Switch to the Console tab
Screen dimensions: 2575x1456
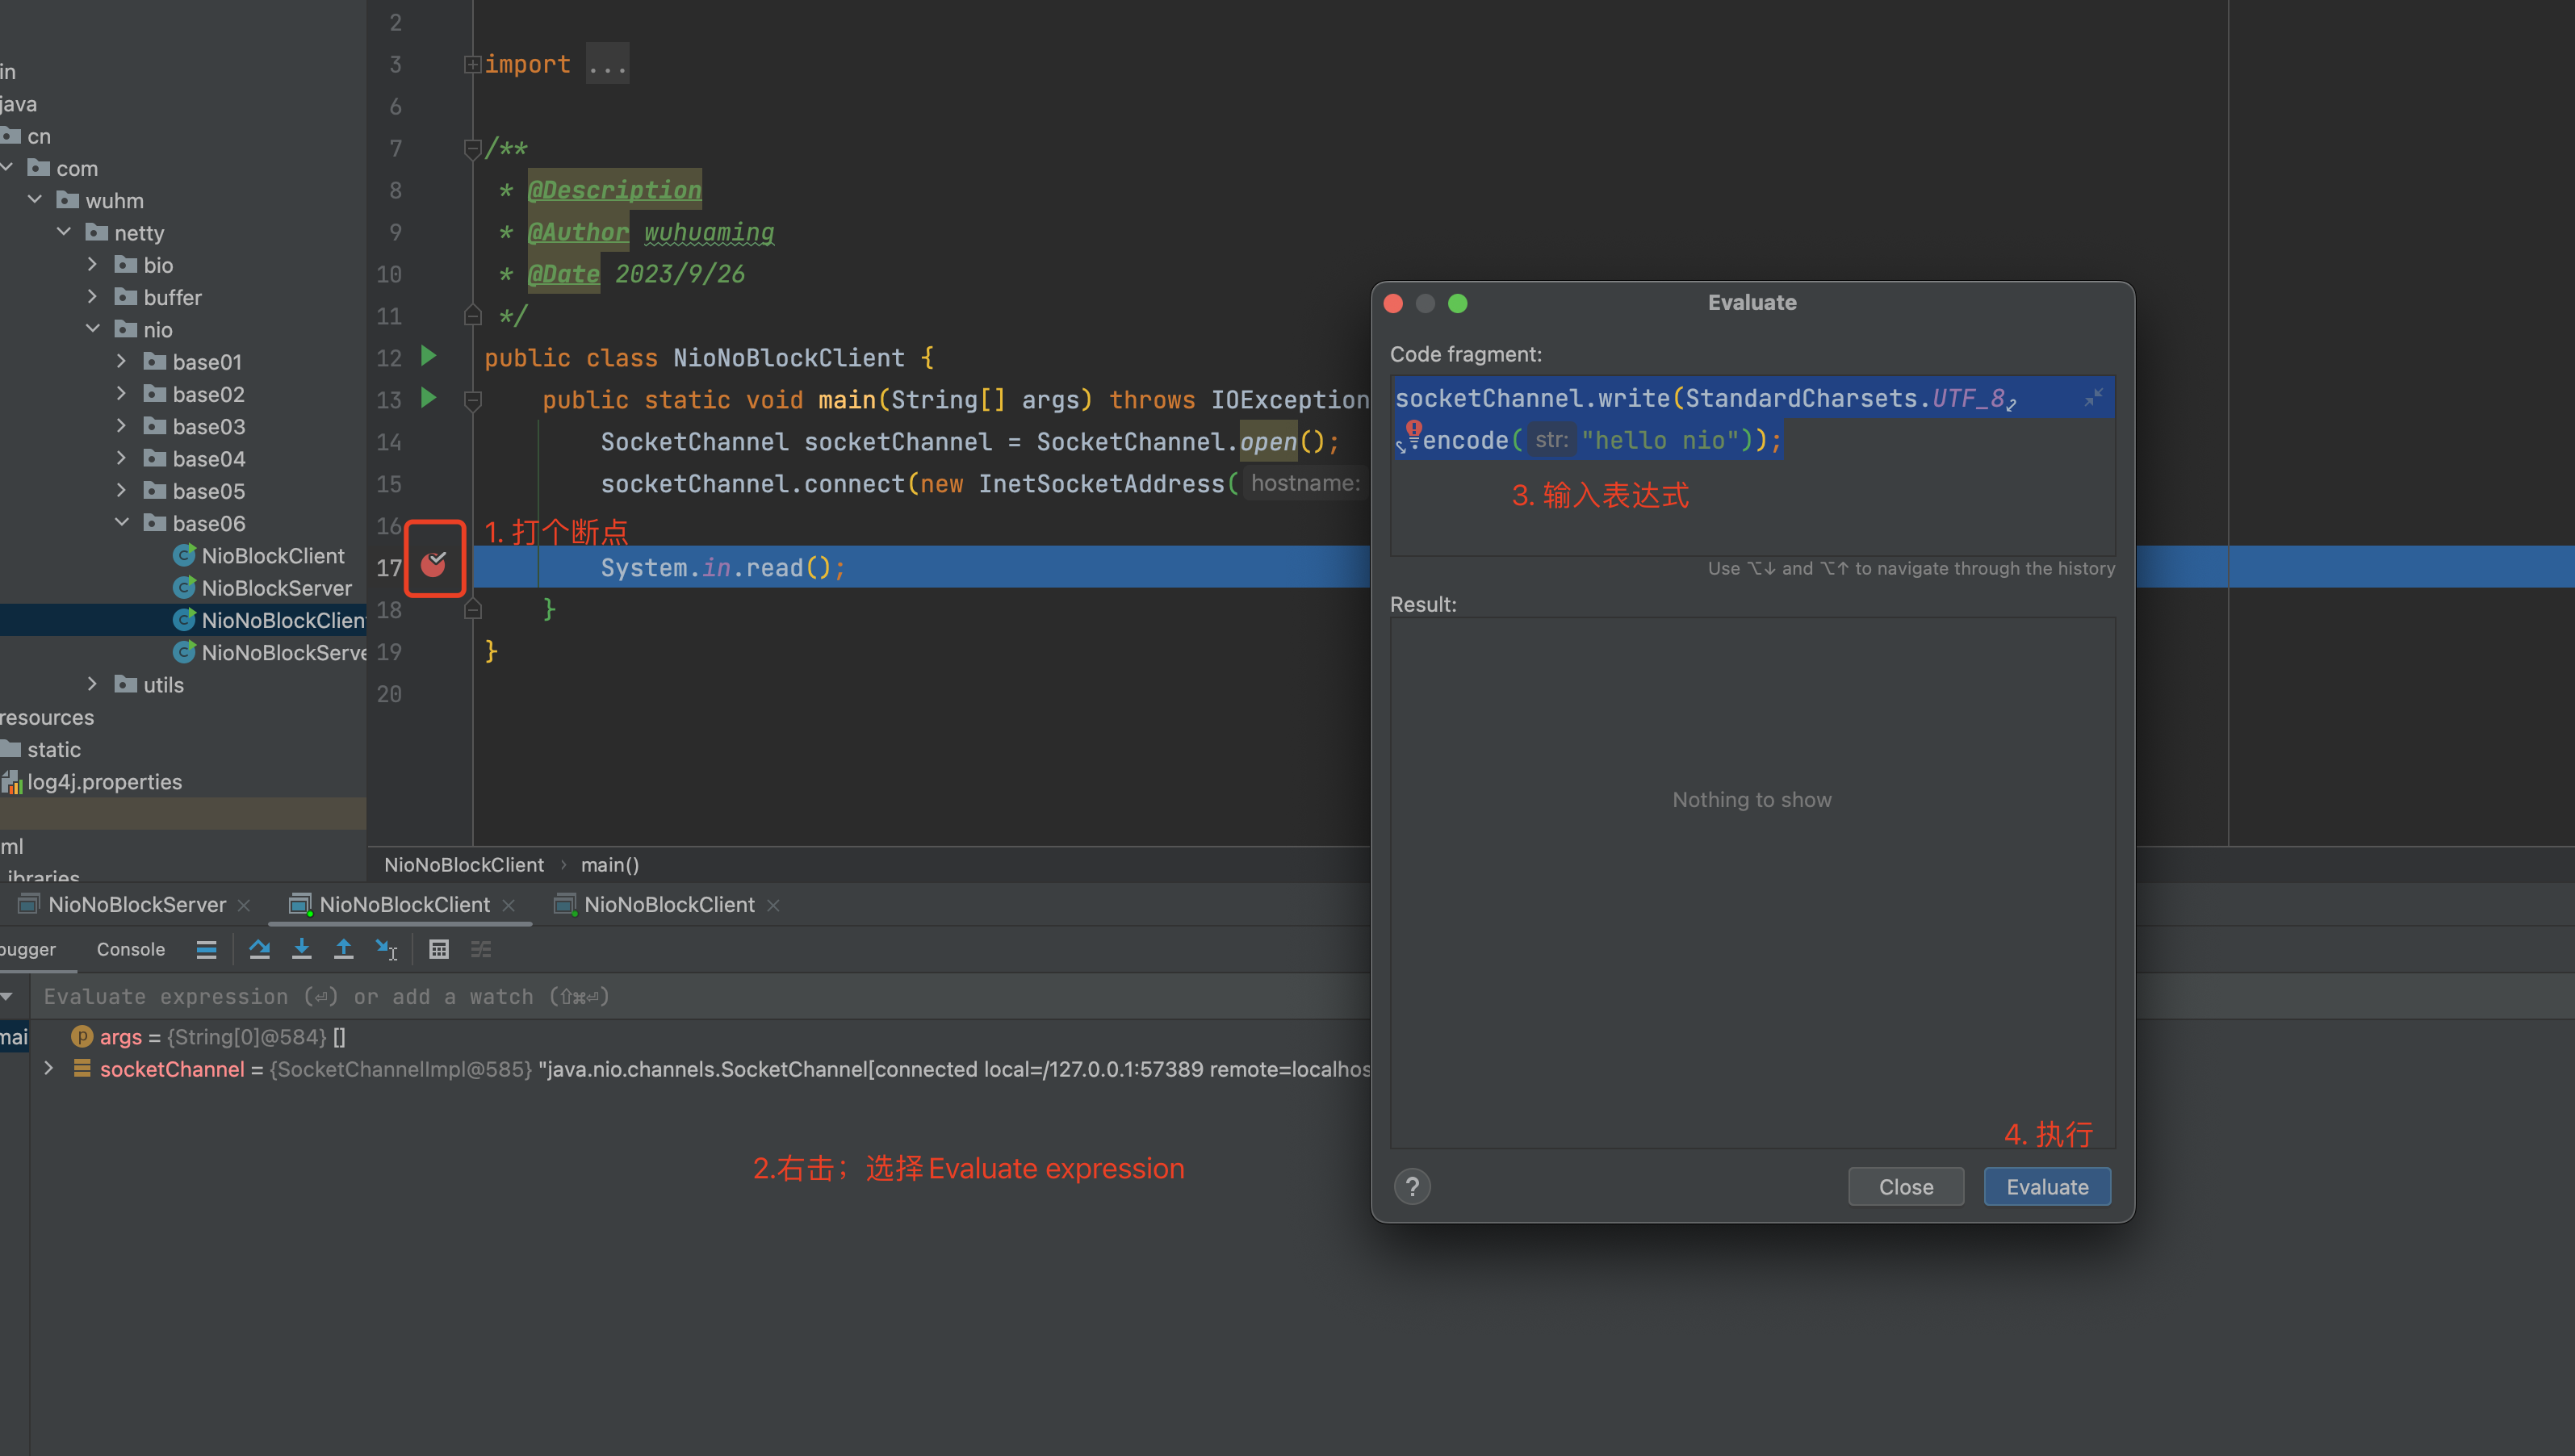[130, 949]
